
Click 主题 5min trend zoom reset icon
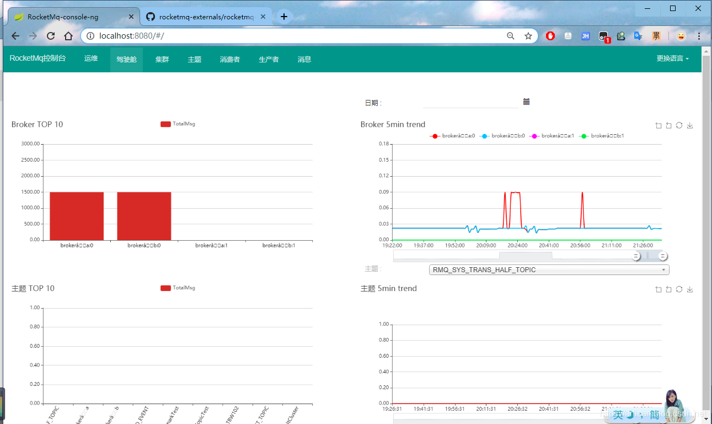point(668,289)
